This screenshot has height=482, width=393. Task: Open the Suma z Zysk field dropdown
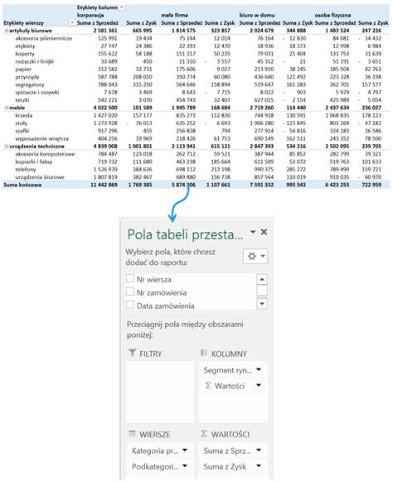[x=259, y=466]
